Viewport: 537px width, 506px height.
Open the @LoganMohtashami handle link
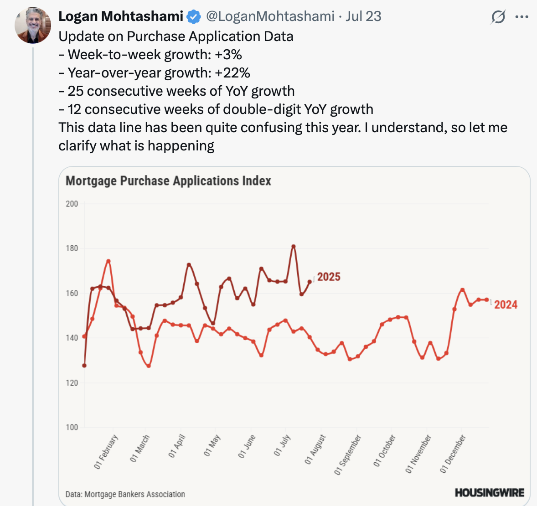(270, 16)
